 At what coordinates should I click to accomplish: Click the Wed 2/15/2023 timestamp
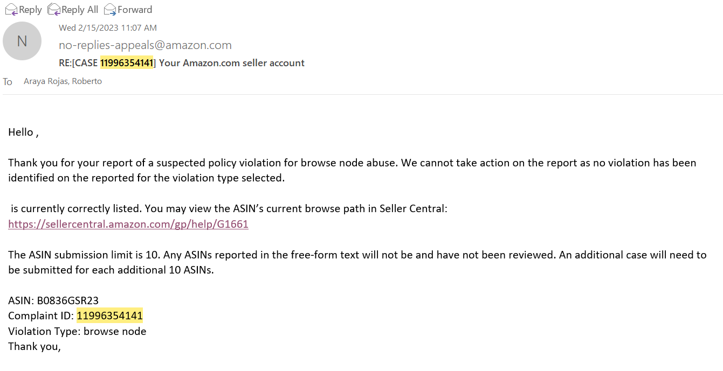point(108,27)
